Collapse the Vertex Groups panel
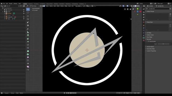 [150, 11]
